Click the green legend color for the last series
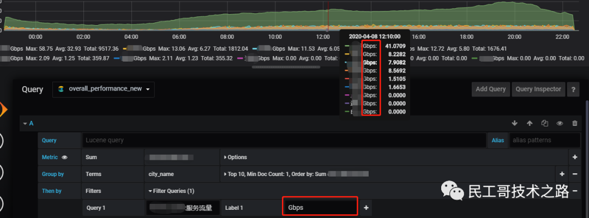This screenshot has height=218, width=589. [474, 58]
